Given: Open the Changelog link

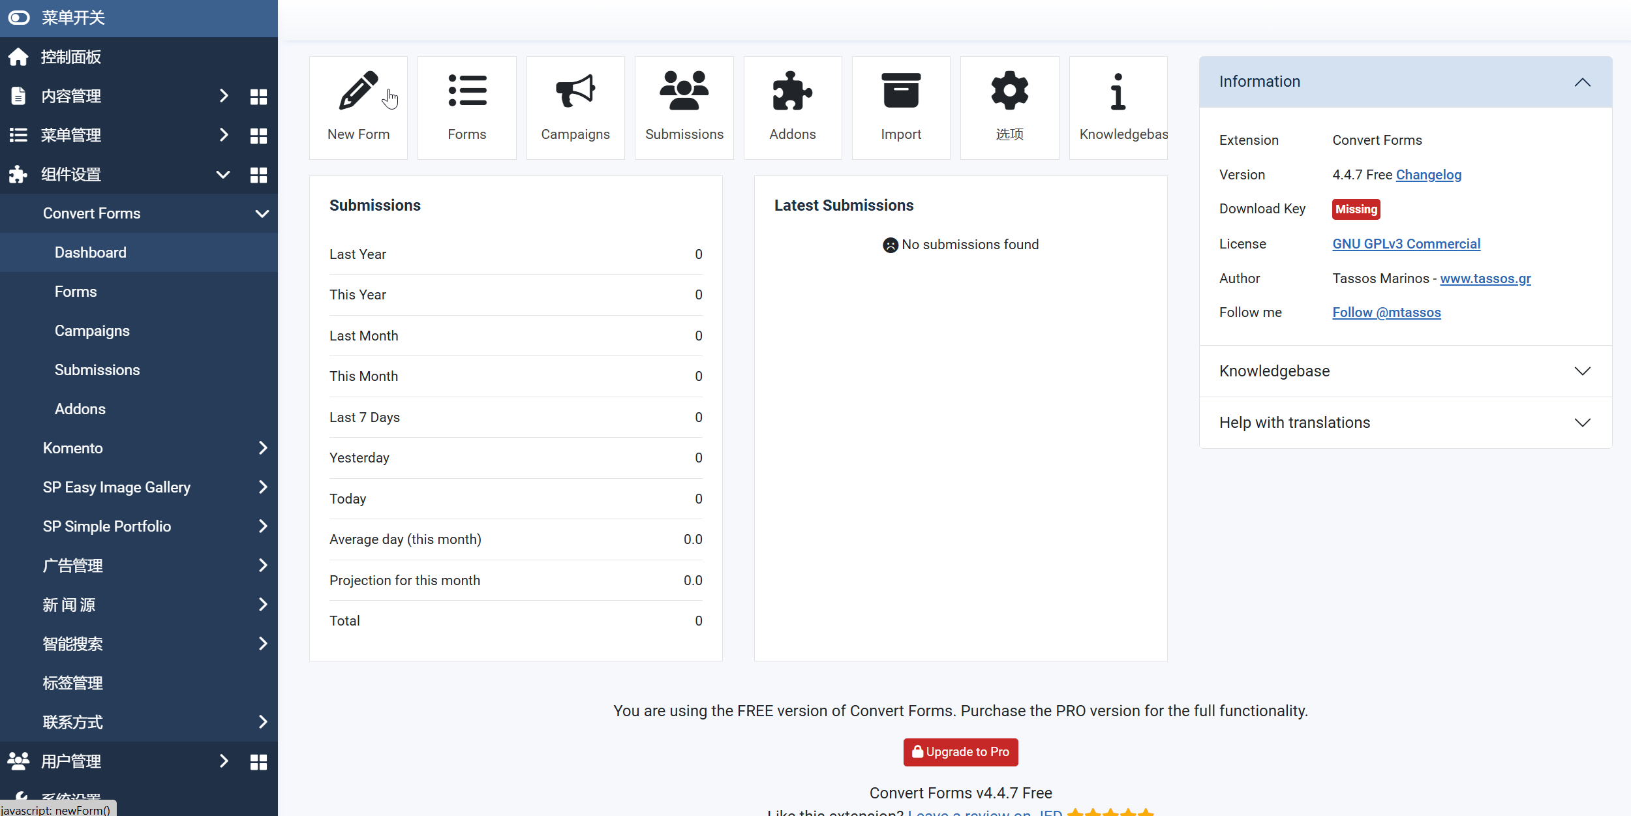Looking at the screenshot, I should (1428, 175).
